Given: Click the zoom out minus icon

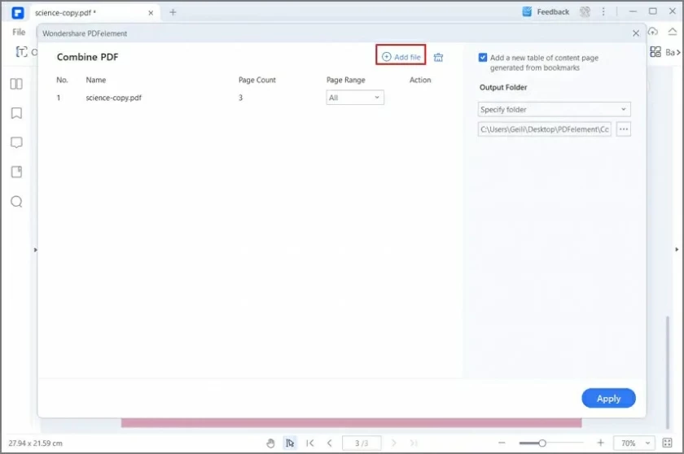Looking at the screenshot, I should click(502, 443).
